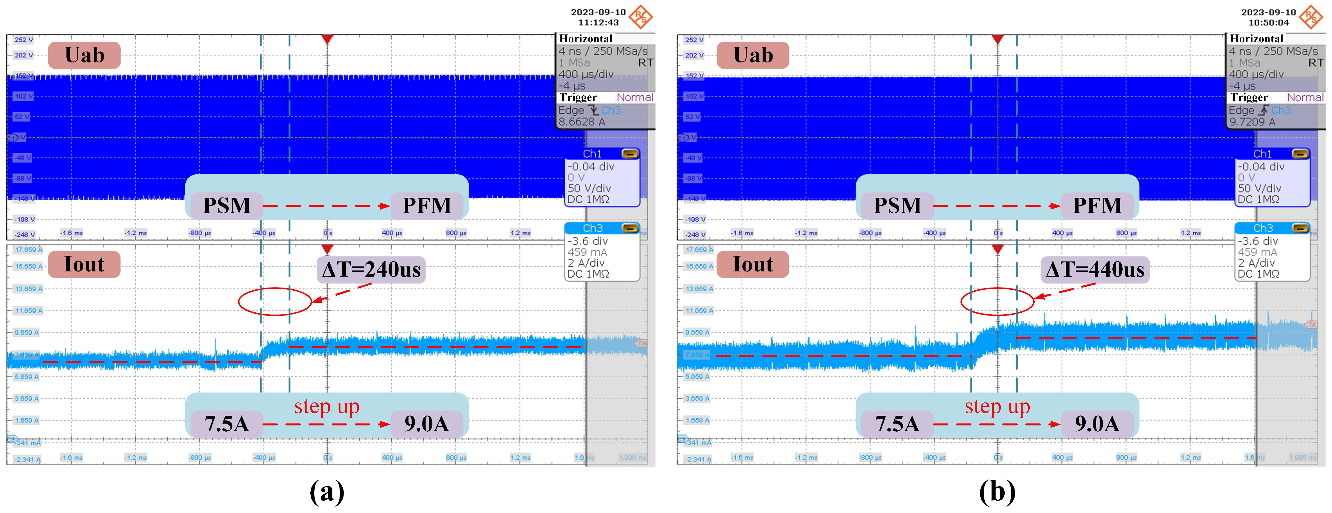Toggle Normal trigger mode in scope (a)
The height and width of the screenshot is (513, 1332).
click(634, 97)
